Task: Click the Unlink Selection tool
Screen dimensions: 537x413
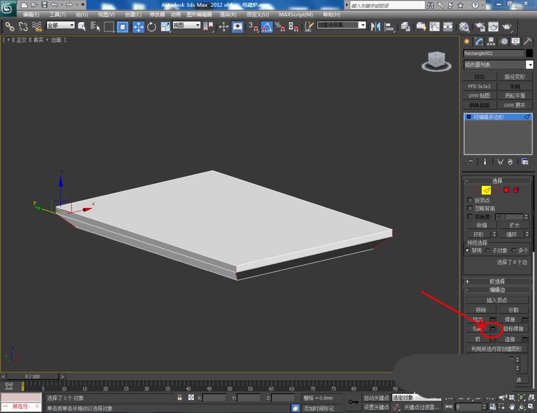Action: click(x=23, y=26)
